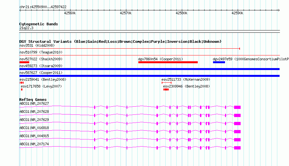Open variant dgv7860n54 (Cooper2011) label
The width and height of the screenshot is (289, 166).
tap(160, 59)
